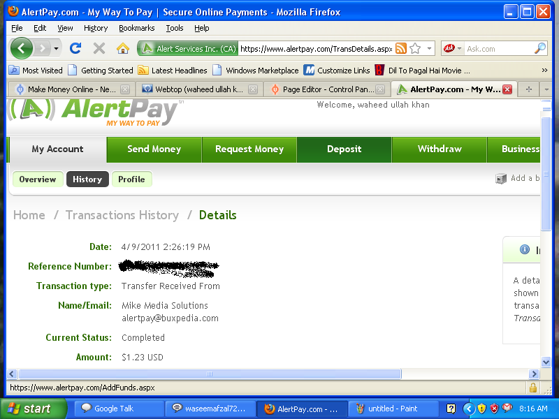Open the Windows Marketplace bookmark
Image resolution: width=559 pixels, height=419 pixels.
255,71
